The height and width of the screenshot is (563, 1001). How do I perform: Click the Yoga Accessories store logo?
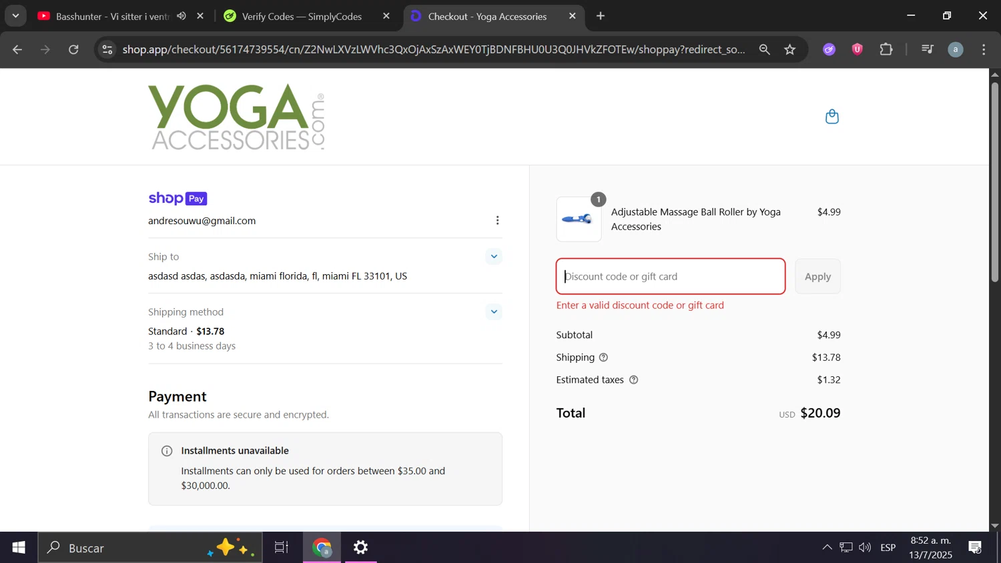tap(236, 117)
